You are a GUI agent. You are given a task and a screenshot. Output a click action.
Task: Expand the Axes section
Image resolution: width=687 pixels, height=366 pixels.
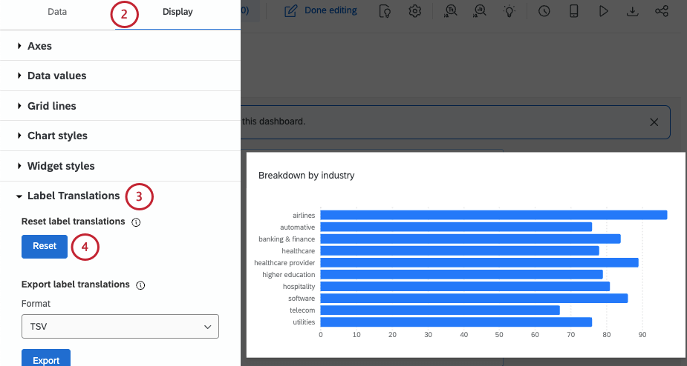click(39, 46)
